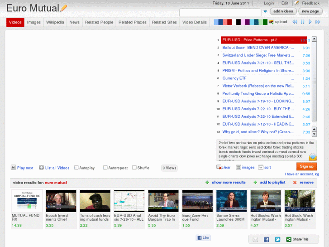This screenshot has height=247, width=329.
Task: Click the red X remove icon
Action: tap(295, 183)
